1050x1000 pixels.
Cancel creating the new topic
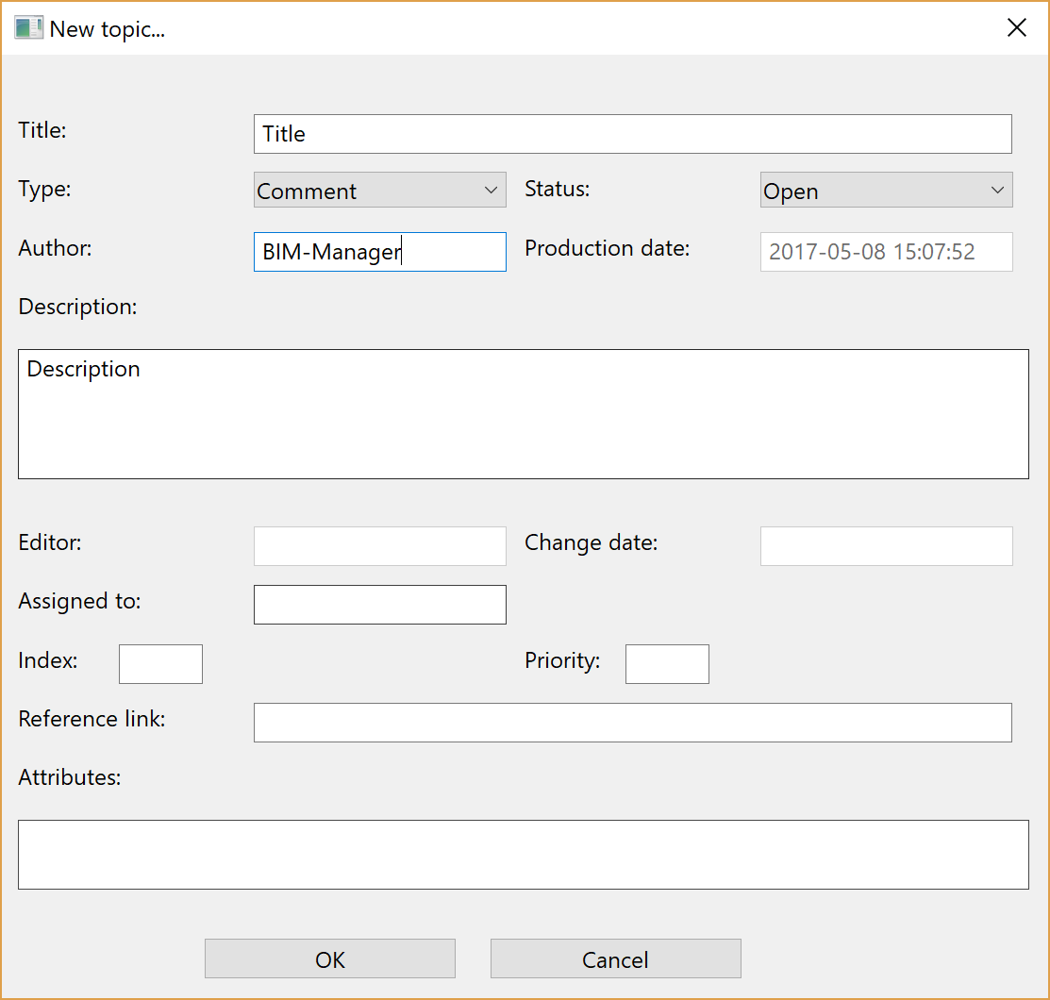(x=615, y=958)
